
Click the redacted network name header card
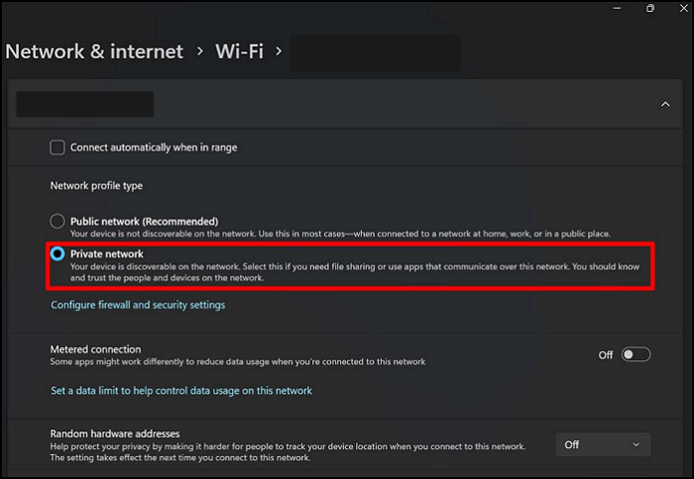[x=84, y=104]
